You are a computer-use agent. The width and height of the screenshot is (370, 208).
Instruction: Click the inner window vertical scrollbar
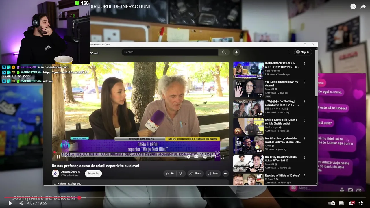pyautogui.click(x=316, y=74)
